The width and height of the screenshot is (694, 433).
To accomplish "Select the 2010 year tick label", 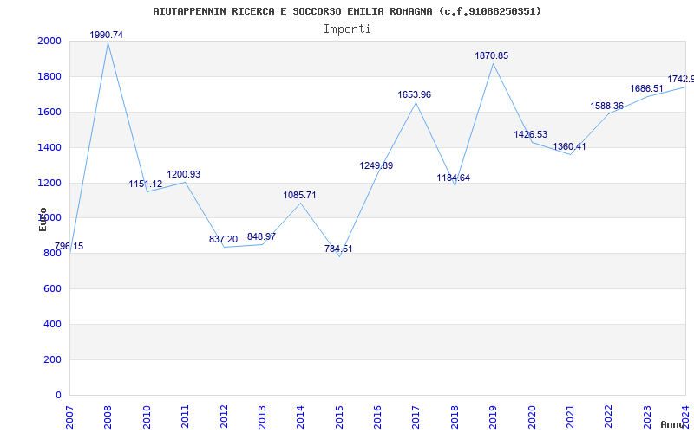I will [147, 417].
